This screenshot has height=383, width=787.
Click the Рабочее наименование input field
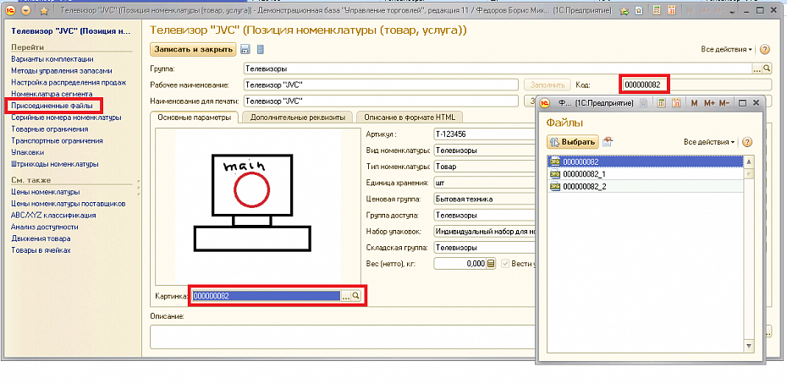tap(379, 85)
